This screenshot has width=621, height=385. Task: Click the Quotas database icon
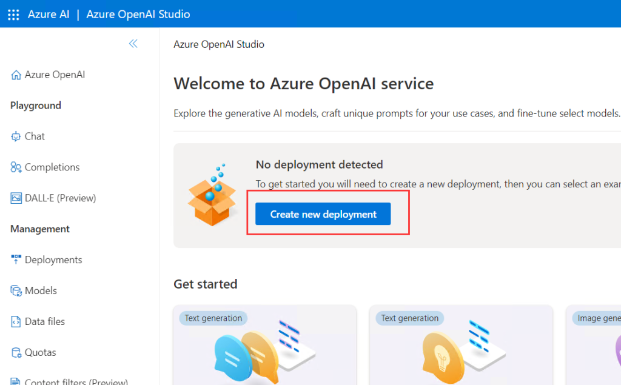[16, 353]
